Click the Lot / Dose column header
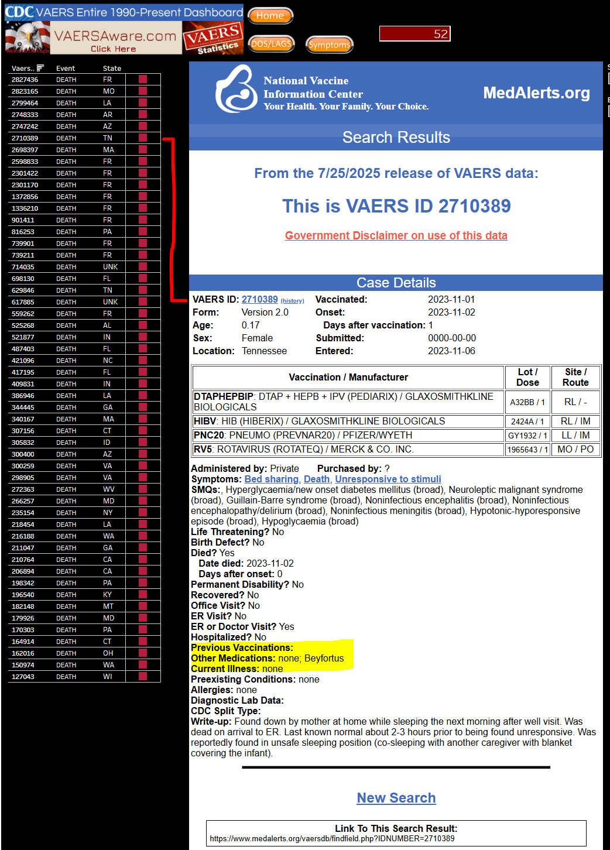This screenshot has width=610, height=850. 527,377
